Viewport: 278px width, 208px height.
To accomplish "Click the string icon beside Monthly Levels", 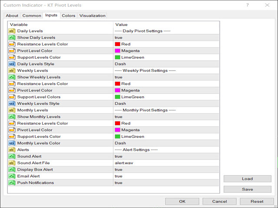I will pos(12,110).
